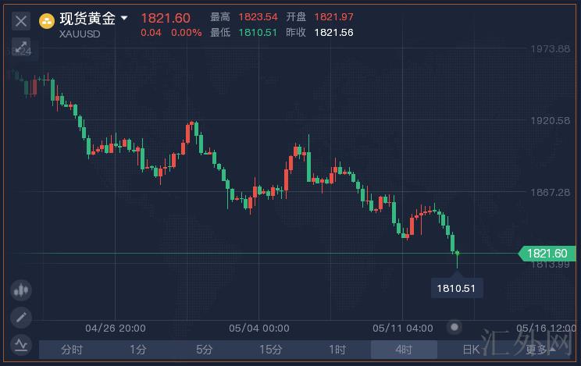This screenshot has width=581, height=366.
Task: Click the round dot timeline marker
Action: 454,326
